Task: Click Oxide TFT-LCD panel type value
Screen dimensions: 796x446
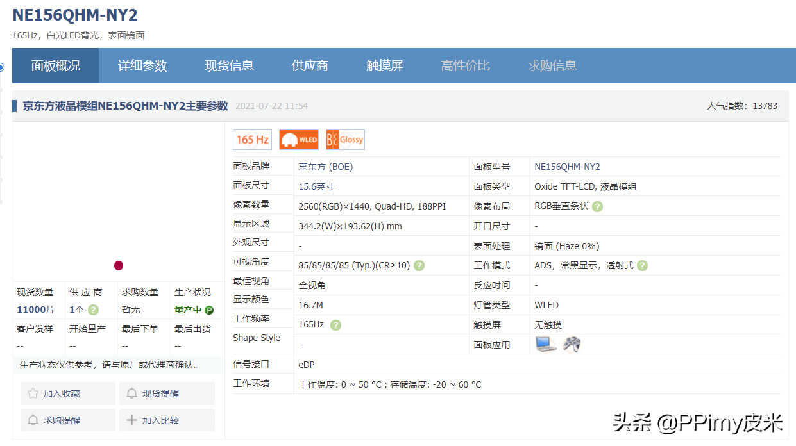Action: [586, 186]
